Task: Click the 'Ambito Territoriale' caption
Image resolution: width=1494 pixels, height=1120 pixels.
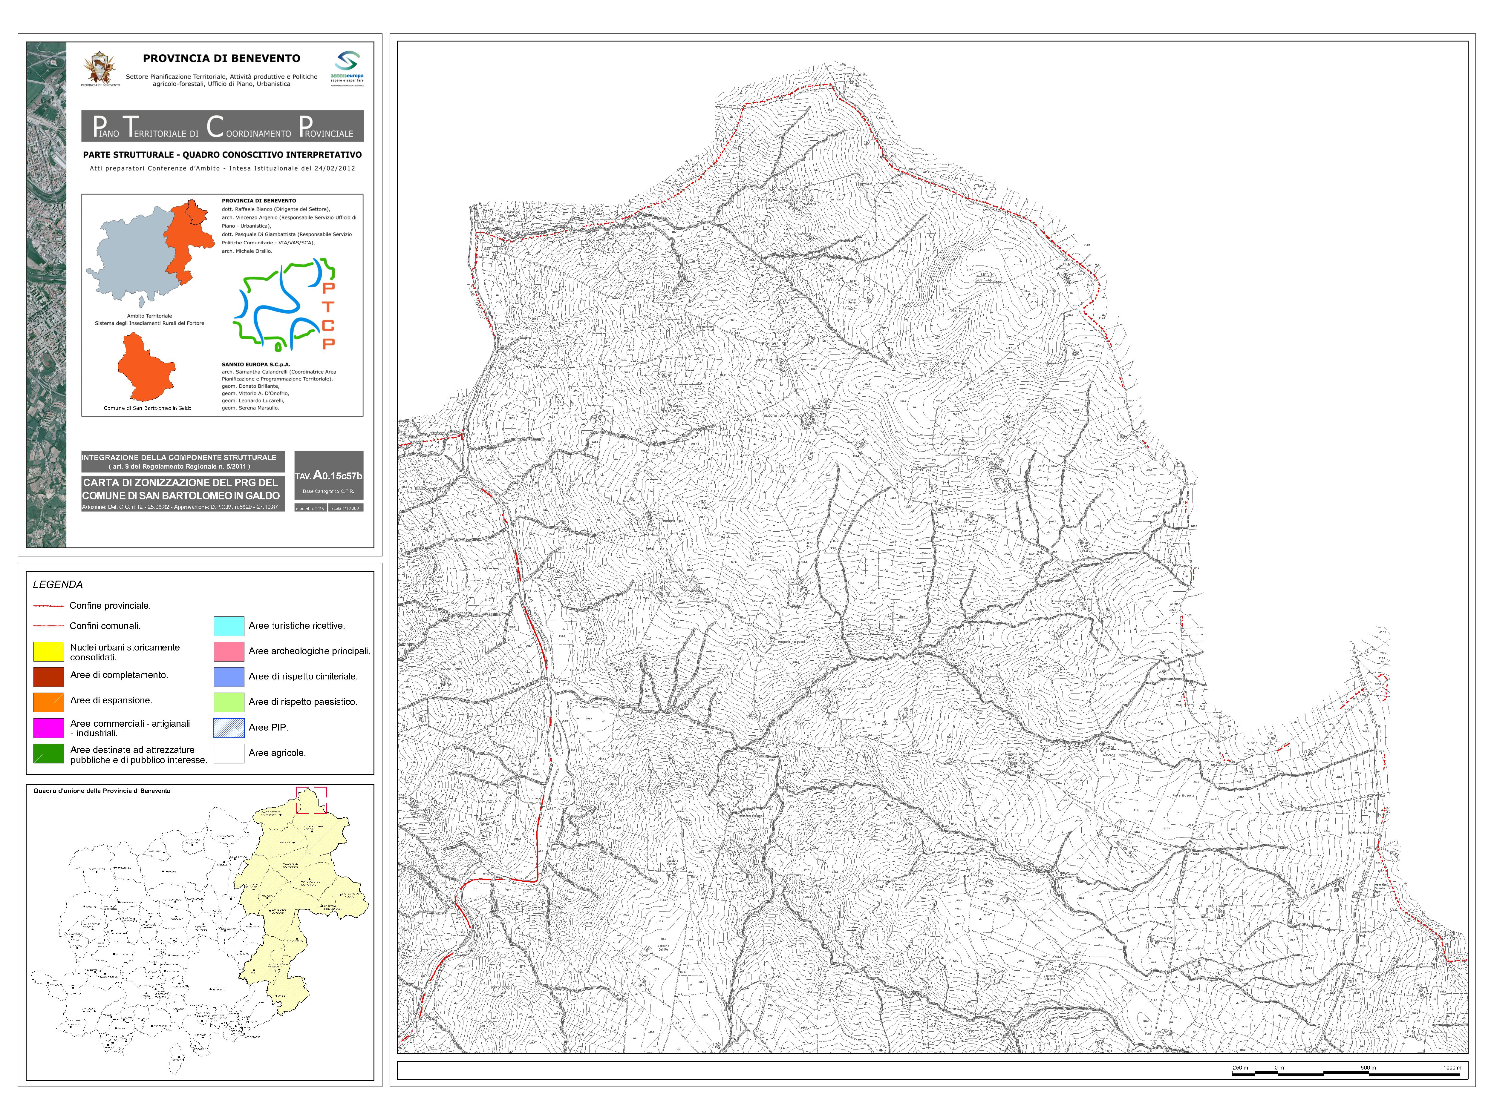Action: [149, 316]
